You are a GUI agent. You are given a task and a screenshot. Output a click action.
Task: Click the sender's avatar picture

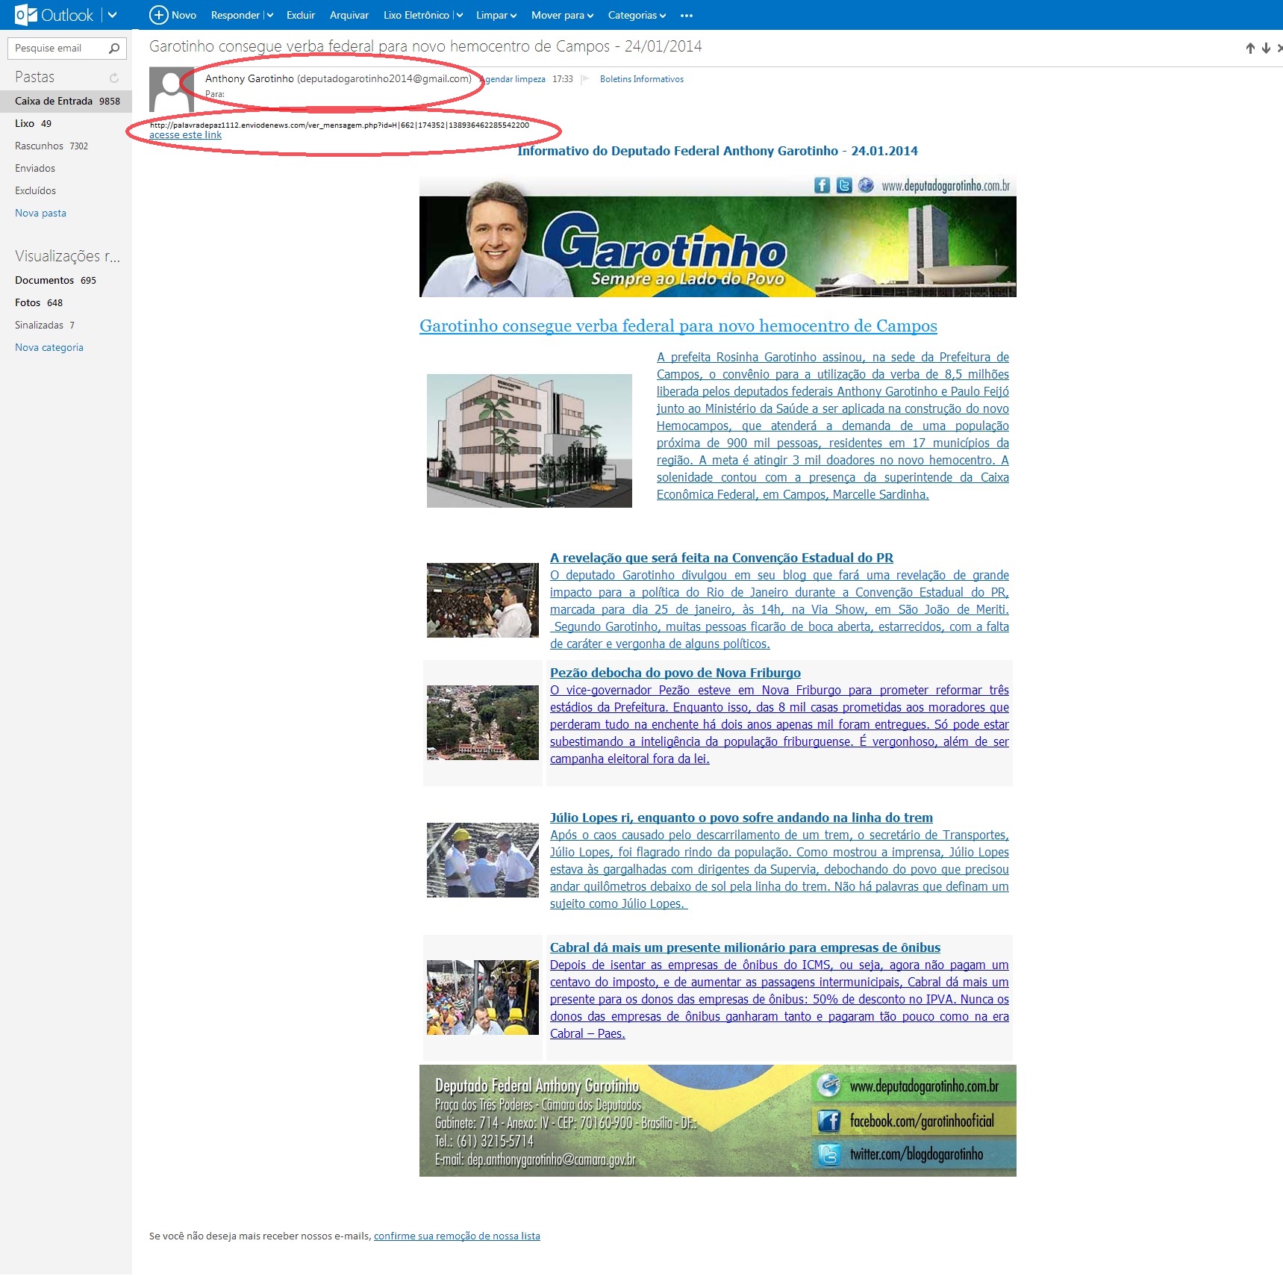pos(172,89)
